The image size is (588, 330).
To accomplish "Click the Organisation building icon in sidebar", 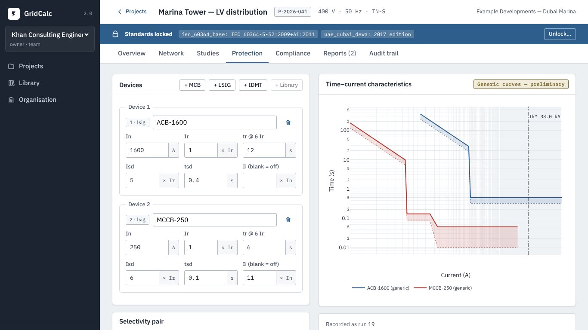I will click(x=11, y=100).
